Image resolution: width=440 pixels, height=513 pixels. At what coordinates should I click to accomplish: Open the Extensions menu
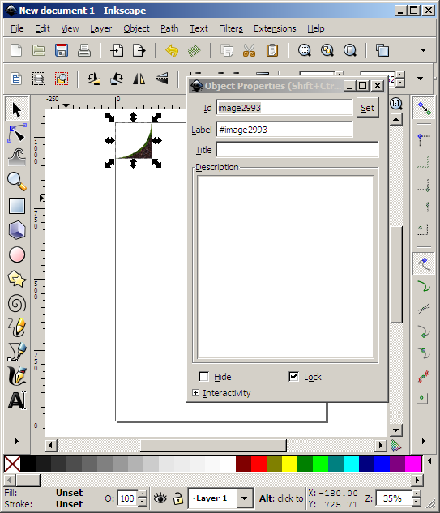point(275,29)
